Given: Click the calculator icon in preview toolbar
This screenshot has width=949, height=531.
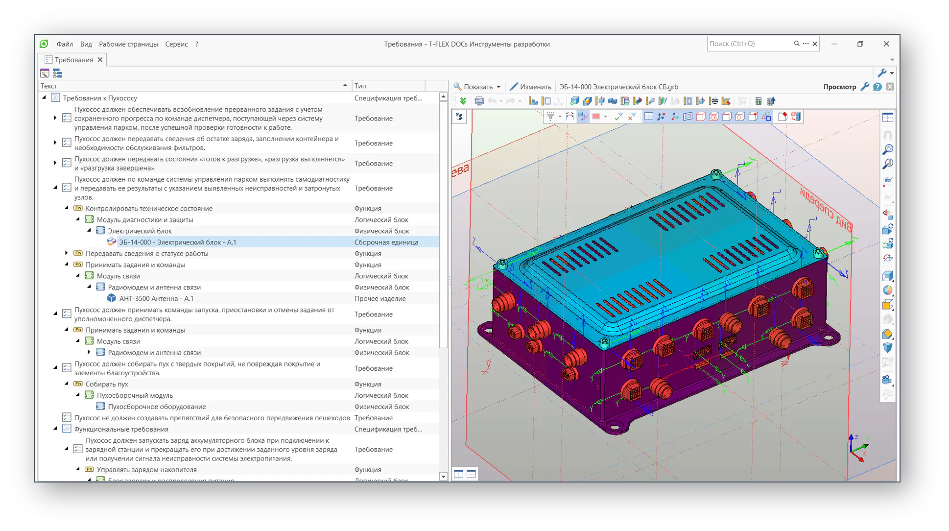Looking at the screenshot, I should pos(758,101).
